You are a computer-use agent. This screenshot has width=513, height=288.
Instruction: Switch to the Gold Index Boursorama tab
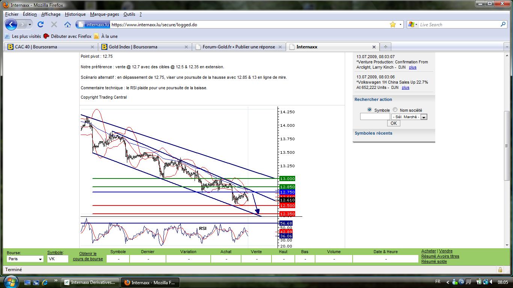[145, 47]
